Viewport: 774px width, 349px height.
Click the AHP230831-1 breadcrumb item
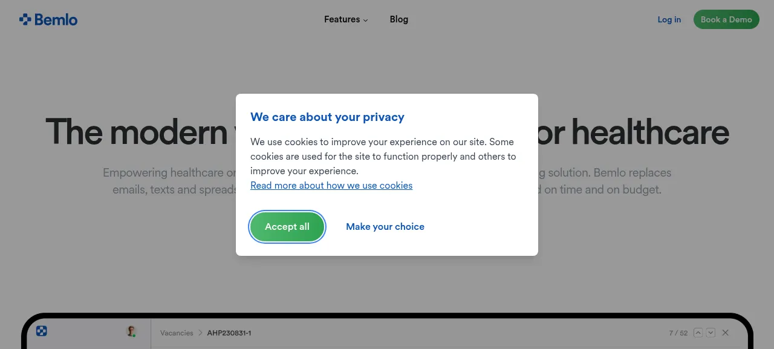tap(229, 333)
